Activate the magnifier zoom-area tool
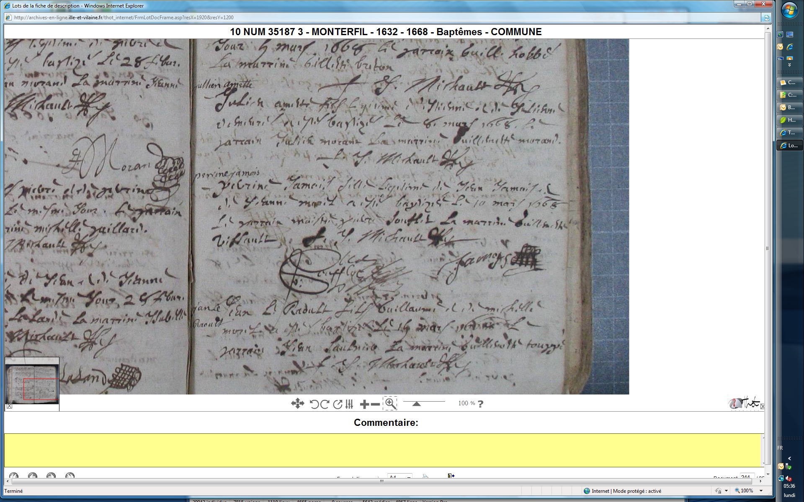Viewport: 804px width, 502px height. coord(390,403)
